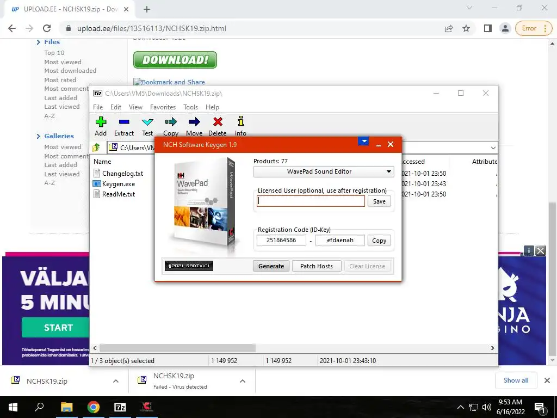Screen dimensions: 557x418
Task: Click the ad info icon
Action: 529,251
